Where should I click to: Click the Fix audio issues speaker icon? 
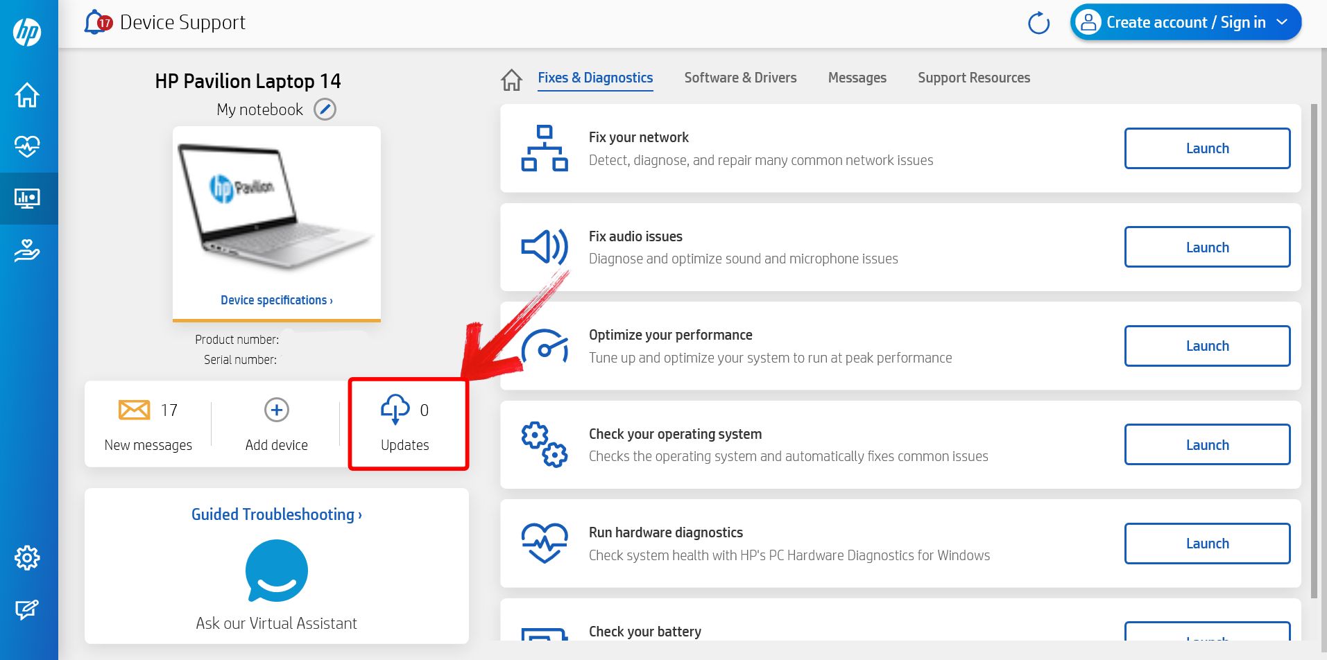tap(545, 247)
